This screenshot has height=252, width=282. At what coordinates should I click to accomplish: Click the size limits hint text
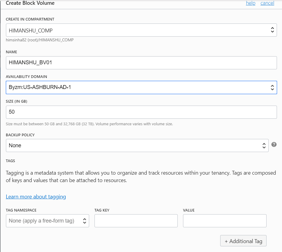click(x=89, y=124)
